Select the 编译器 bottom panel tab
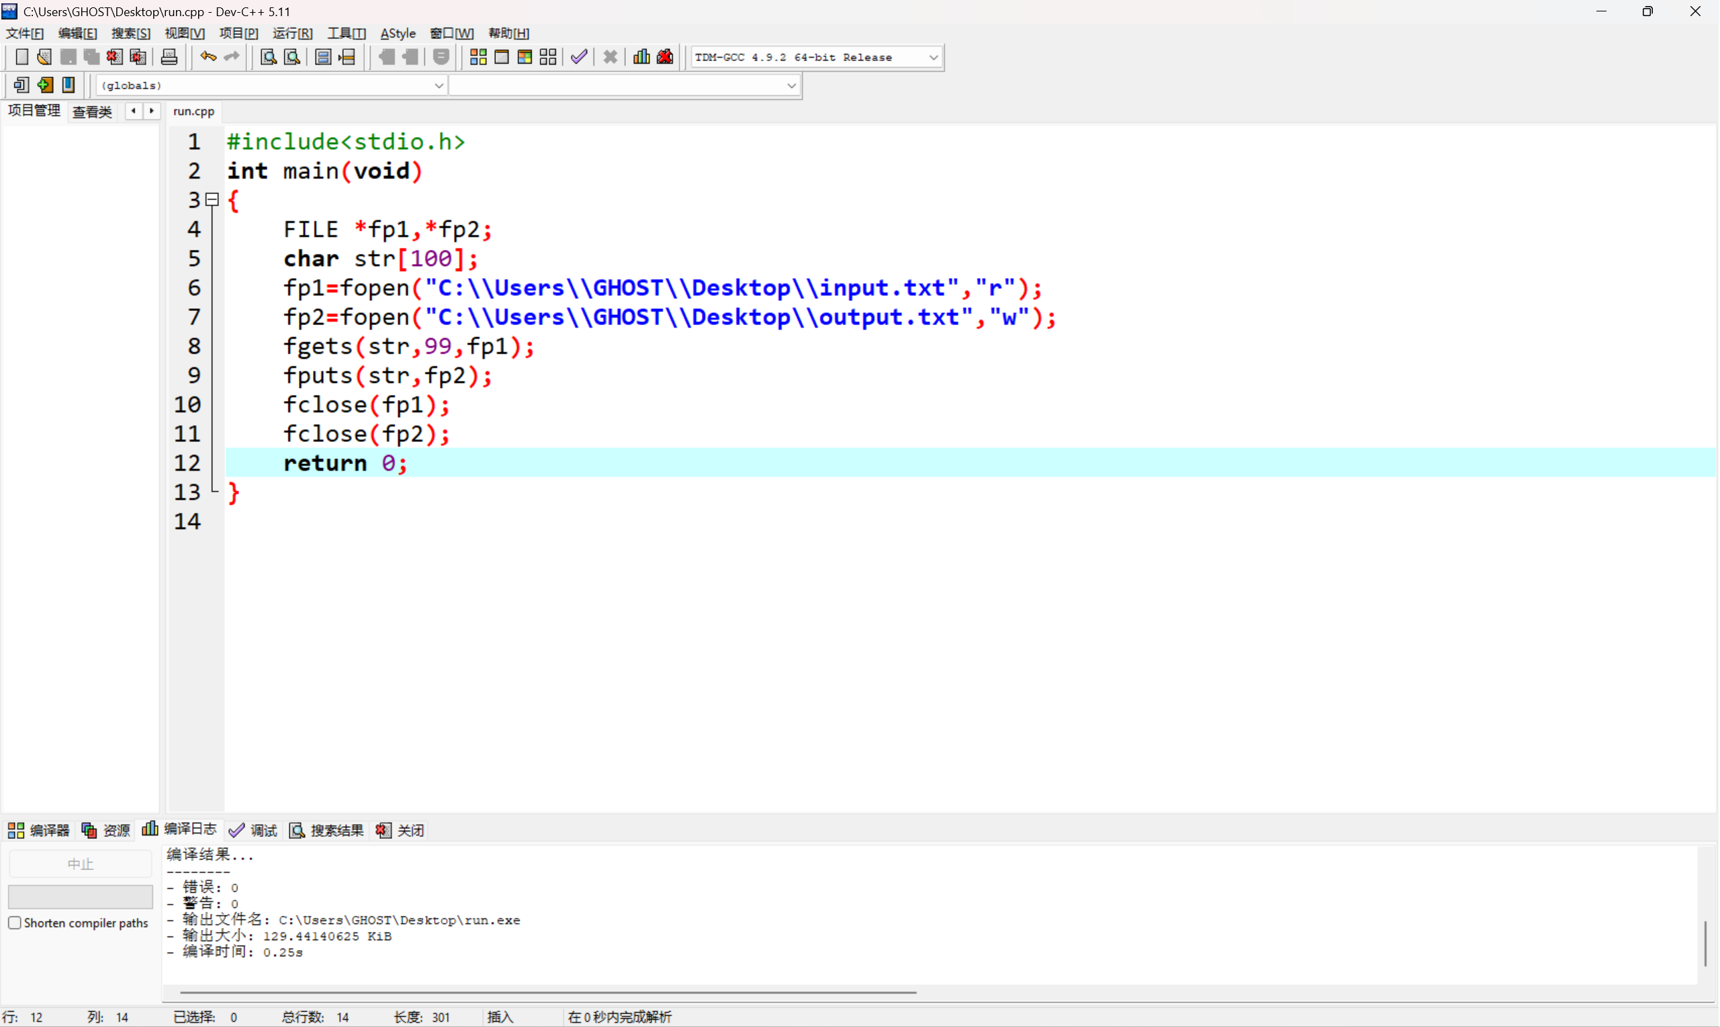 click(40, 830)
